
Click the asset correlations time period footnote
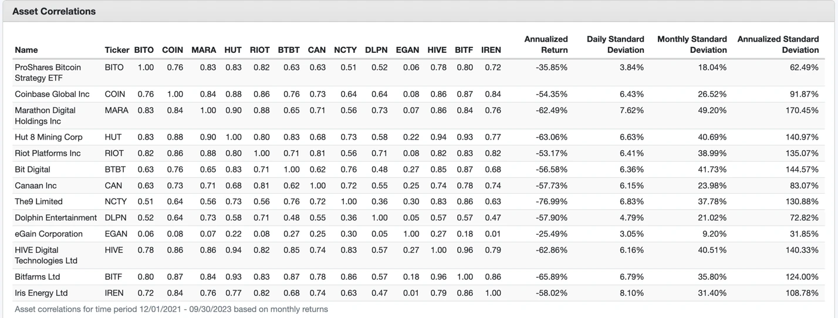point(171,309)
